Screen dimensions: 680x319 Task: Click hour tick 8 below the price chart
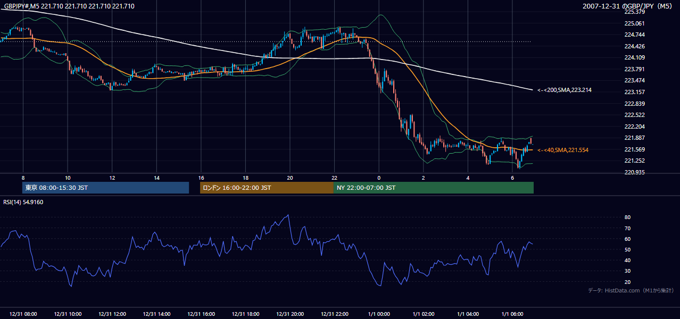[x=23, y=178]
